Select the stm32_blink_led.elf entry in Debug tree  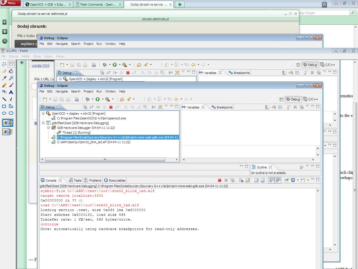(x=91, y=142)
